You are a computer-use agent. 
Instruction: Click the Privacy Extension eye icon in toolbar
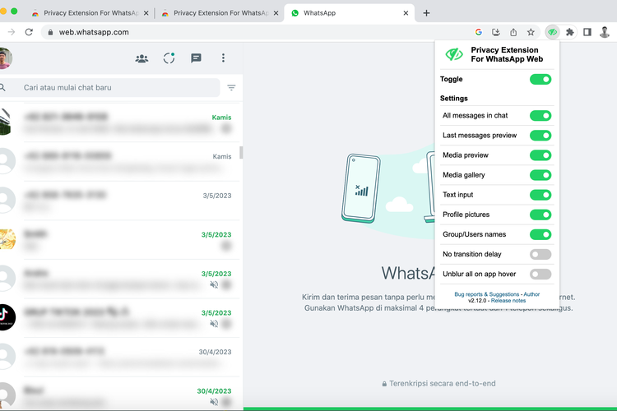tap(553, 32)
